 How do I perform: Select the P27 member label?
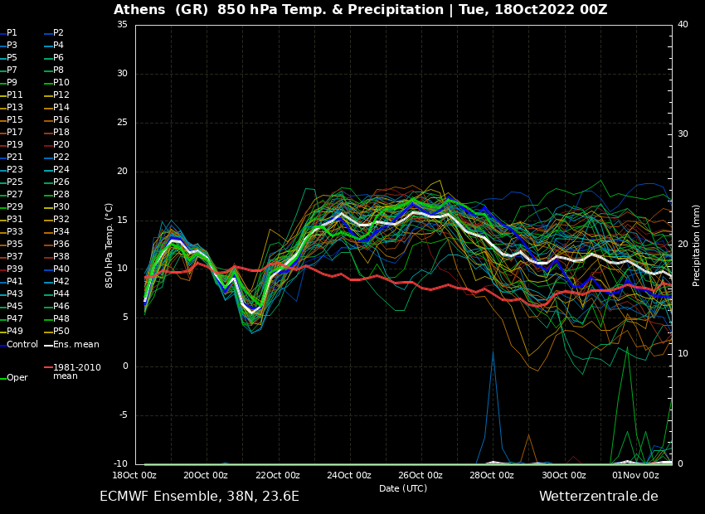(x=14, y=194)
